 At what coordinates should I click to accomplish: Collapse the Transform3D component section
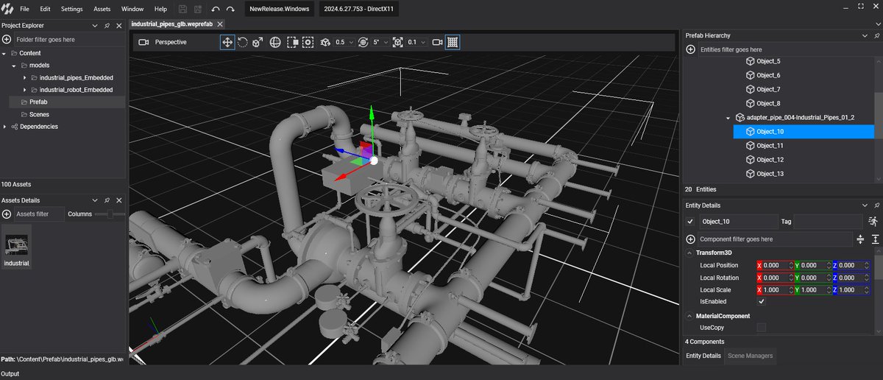coord(689,253)
